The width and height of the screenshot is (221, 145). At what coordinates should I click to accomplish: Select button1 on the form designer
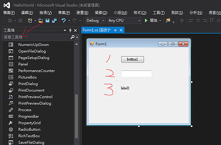point(133,59)
